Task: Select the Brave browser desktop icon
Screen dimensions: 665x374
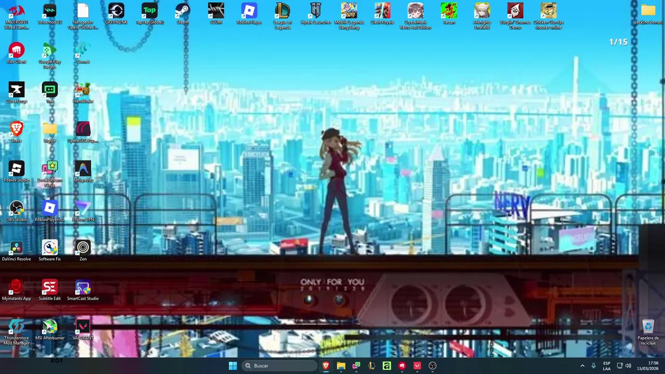Action: 17,133
